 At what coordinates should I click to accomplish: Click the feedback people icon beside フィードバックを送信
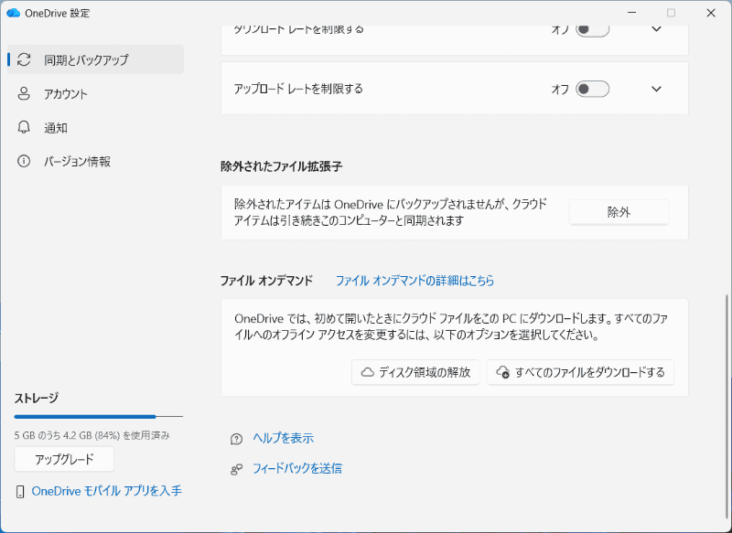pos(237,469)
